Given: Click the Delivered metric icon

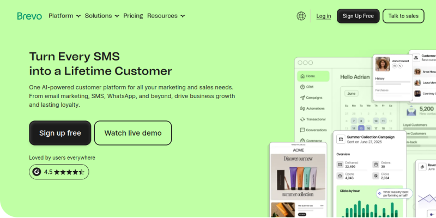Looking at the screenshot, I should (340, 165).
